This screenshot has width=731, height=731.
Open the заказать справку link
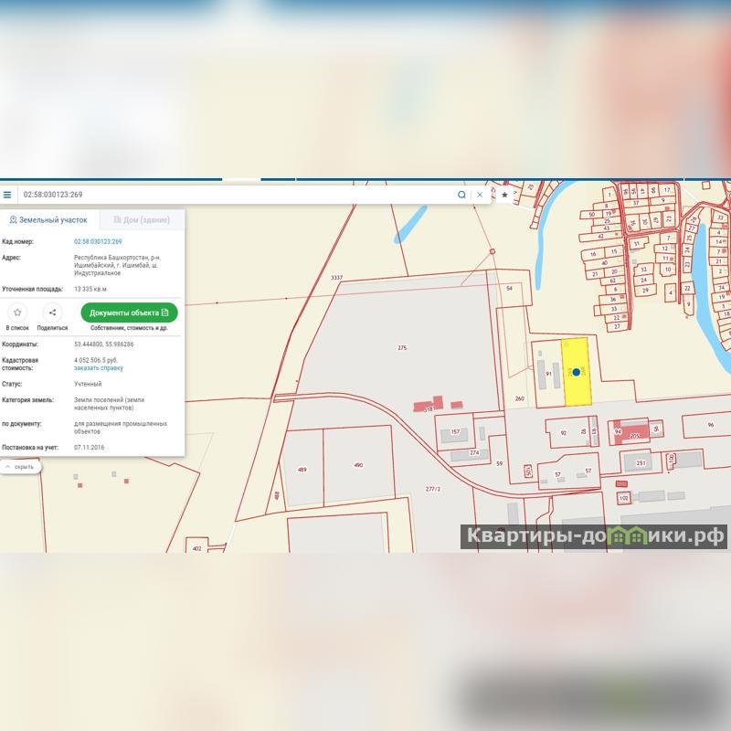click(x=98, y=368)
